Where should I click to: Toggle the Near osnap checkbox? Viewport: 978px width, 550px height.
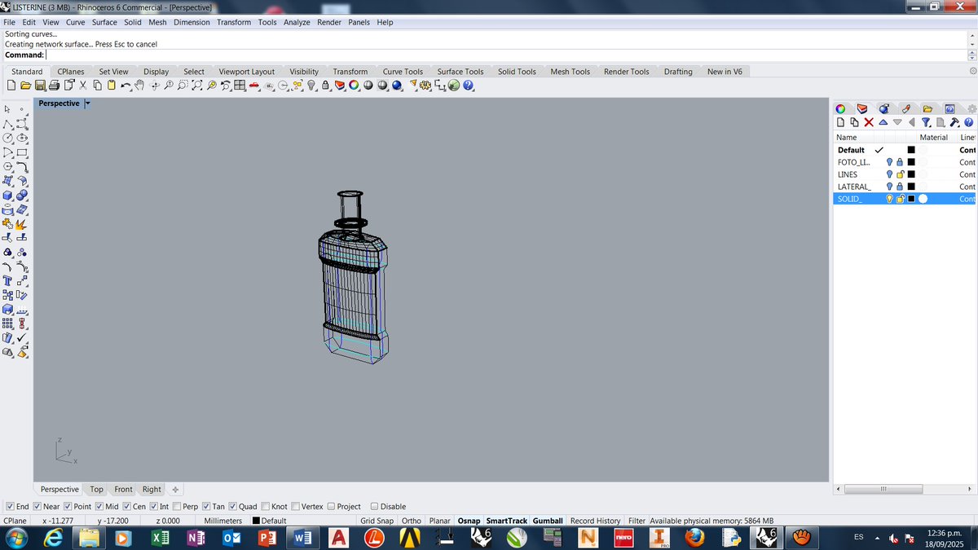36,507
